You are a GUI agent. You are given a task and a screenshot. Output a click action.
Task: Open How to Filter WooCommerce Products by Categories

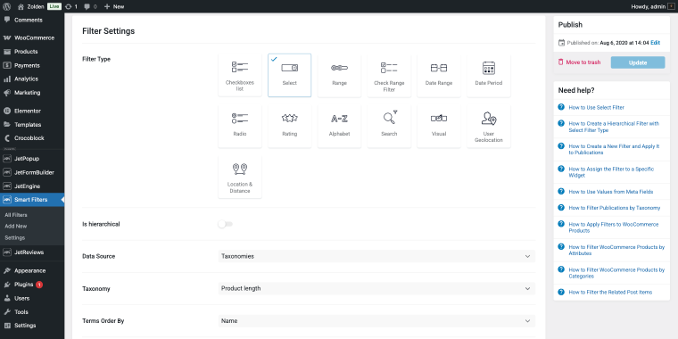click(616, 273)
